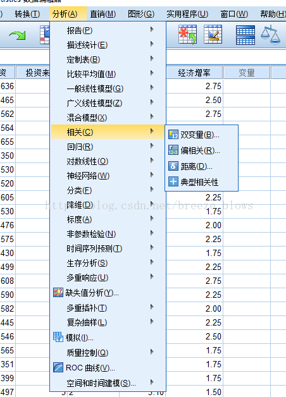
Task: Expand the 描述统计(E) submenu
Action: coord(108,45)
